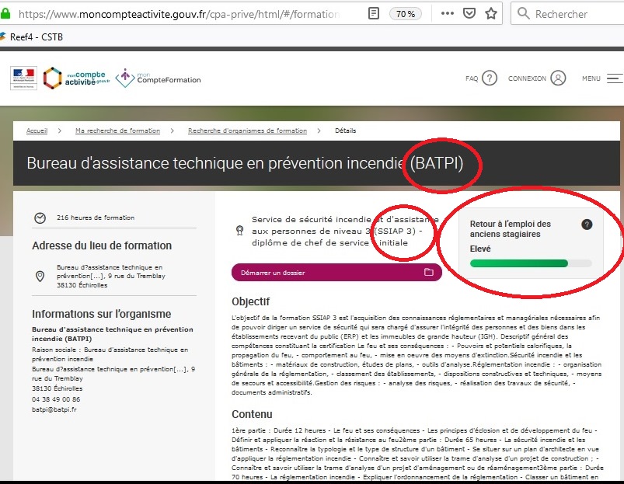Image resolution: width=624 pixels, height=484 pixels.
Task: Open the Mon Compte Activité logo
Action: click(76, 78)
